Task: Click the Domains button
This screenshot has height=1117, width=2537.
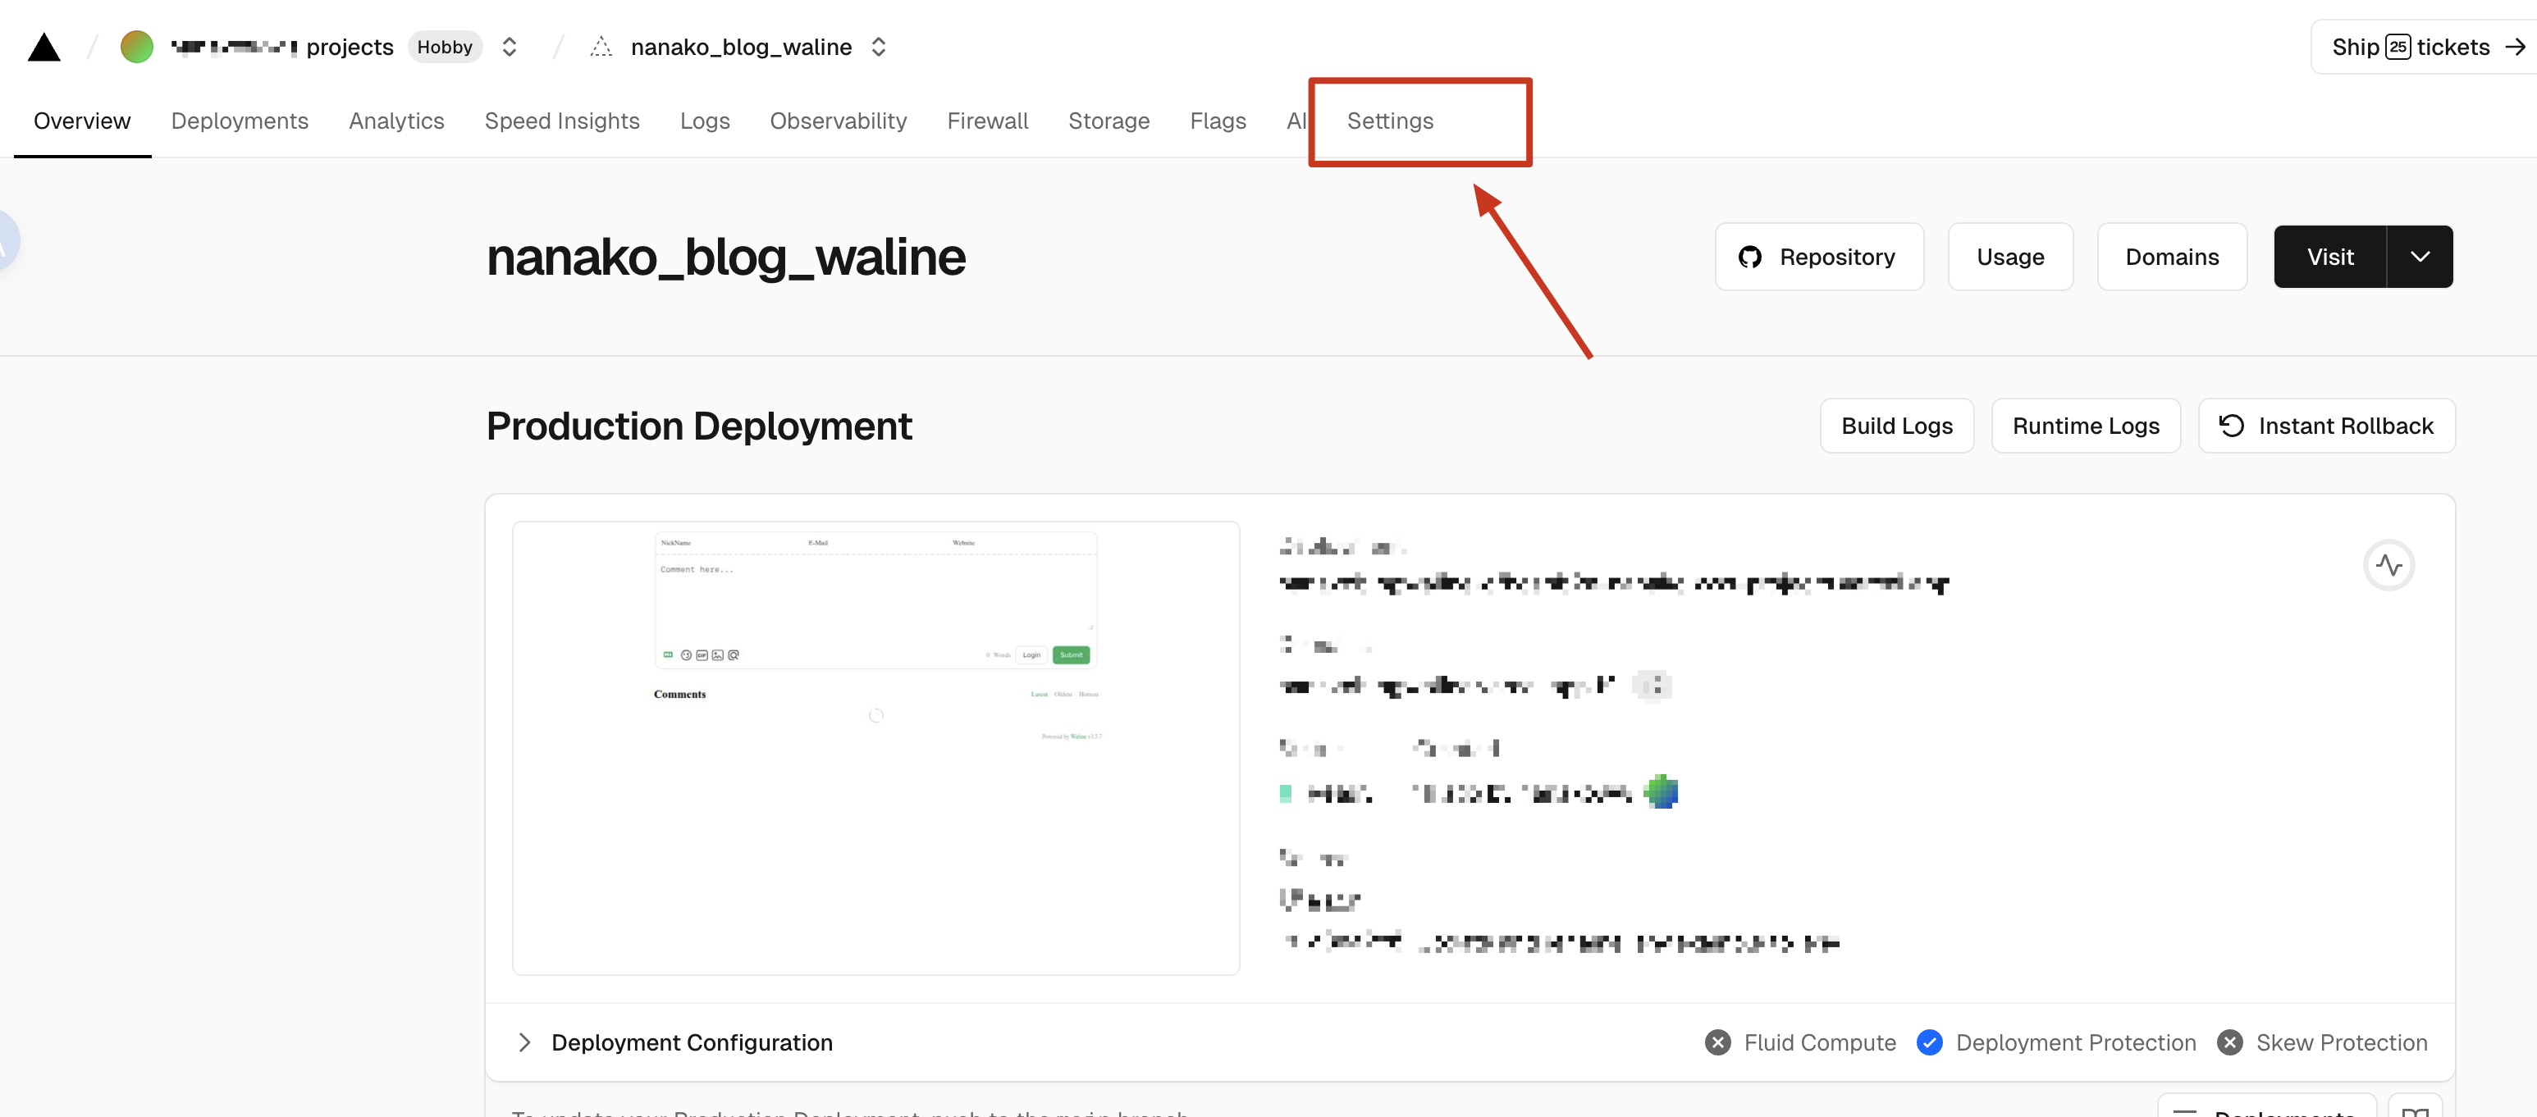Action: pos(2172,257)
